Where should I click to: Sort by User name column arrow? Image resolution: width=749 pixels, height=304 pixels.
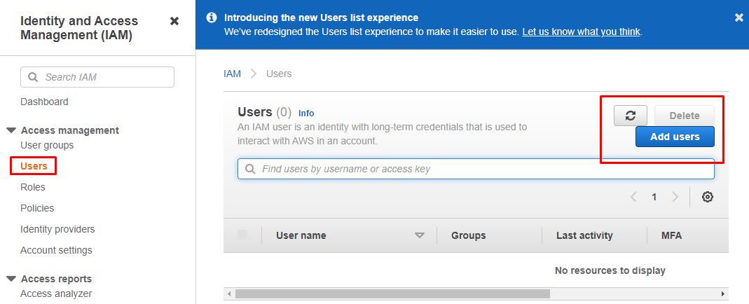point(420,235)
